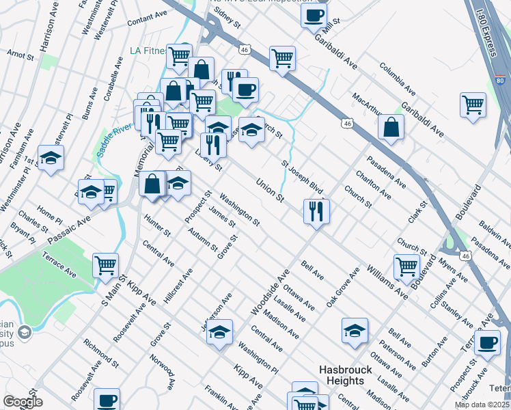Image resolution: width=511 pixels, height=410 pixels.
Task: Click the Google logo
Action: point(23,402)
